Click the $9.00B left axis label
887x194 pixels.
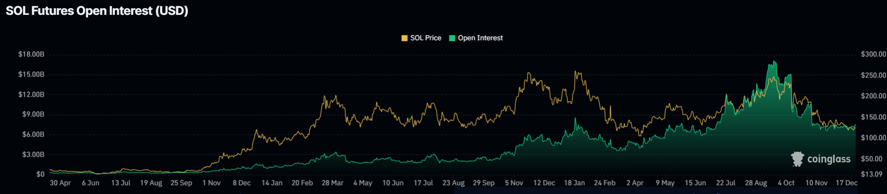pyautogui.click(x=33, y=114)
